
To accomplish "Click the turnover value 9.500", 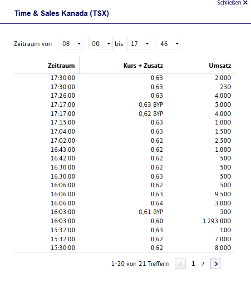I will click(223, 194).
